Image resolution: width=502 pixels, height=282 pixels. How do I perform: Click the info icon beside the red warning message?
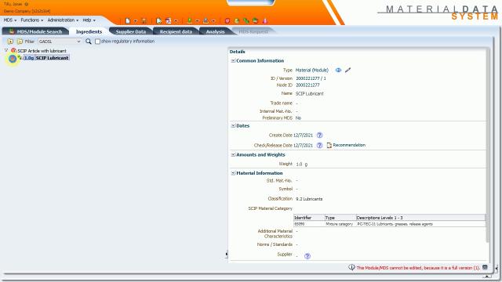tap(351, 267)
